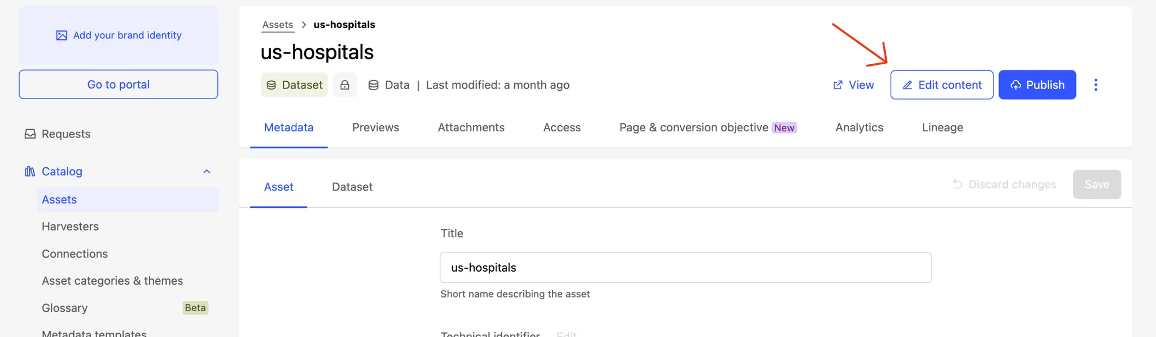Click the brand identity image icon
The height and width of the screenshot is (337, 1156).
[62, 36]
